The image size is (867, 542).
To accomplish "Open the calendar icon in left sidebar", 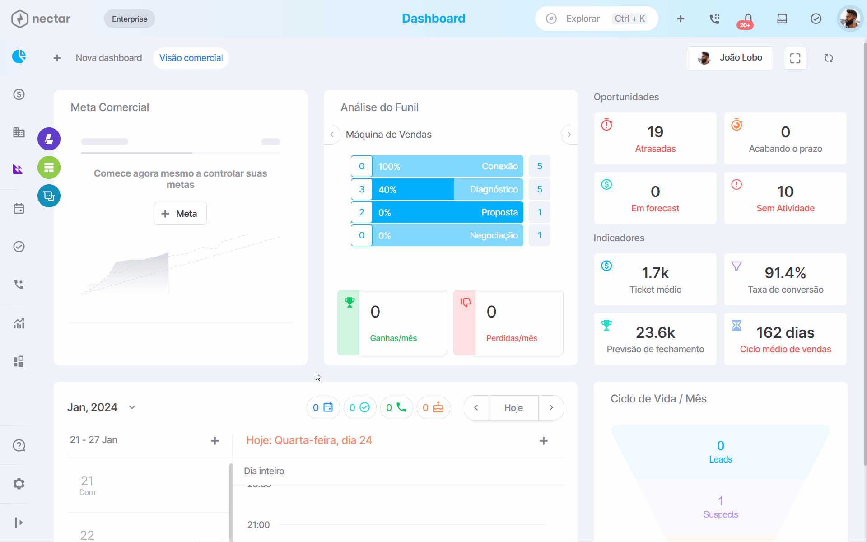I will (19, 209).
